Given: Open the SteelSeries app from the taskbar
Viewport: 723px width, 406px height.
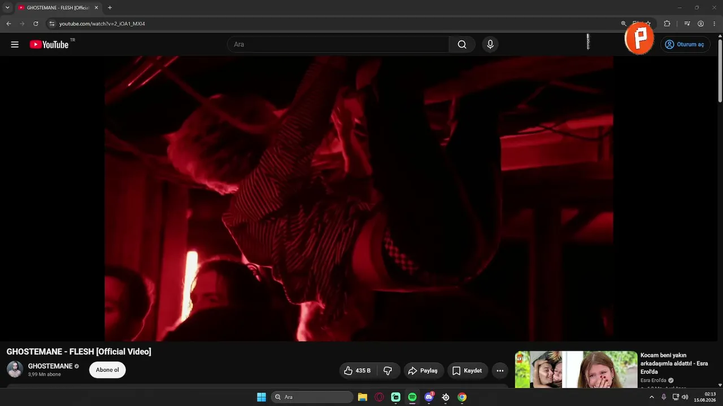Looking at the screenshot, I should coord(446,397).
